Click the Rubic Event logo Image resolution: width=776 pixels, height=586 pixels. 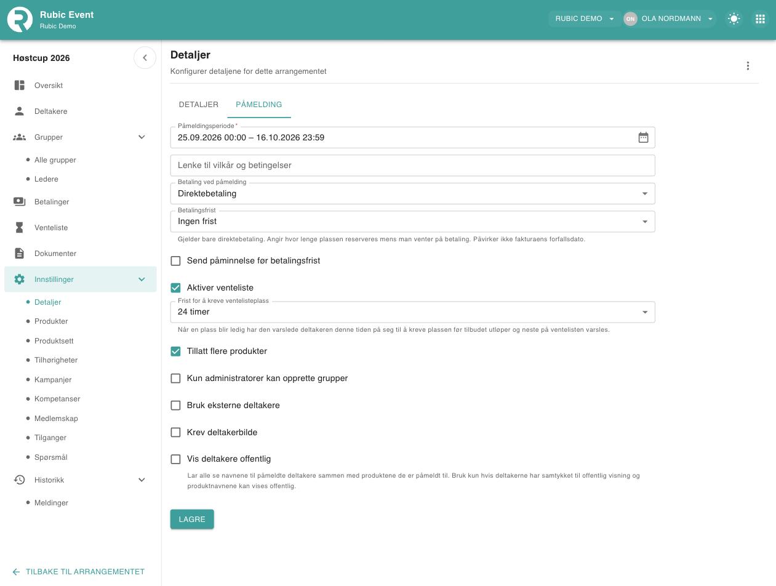pyautogui.click(x=20, y=19)
